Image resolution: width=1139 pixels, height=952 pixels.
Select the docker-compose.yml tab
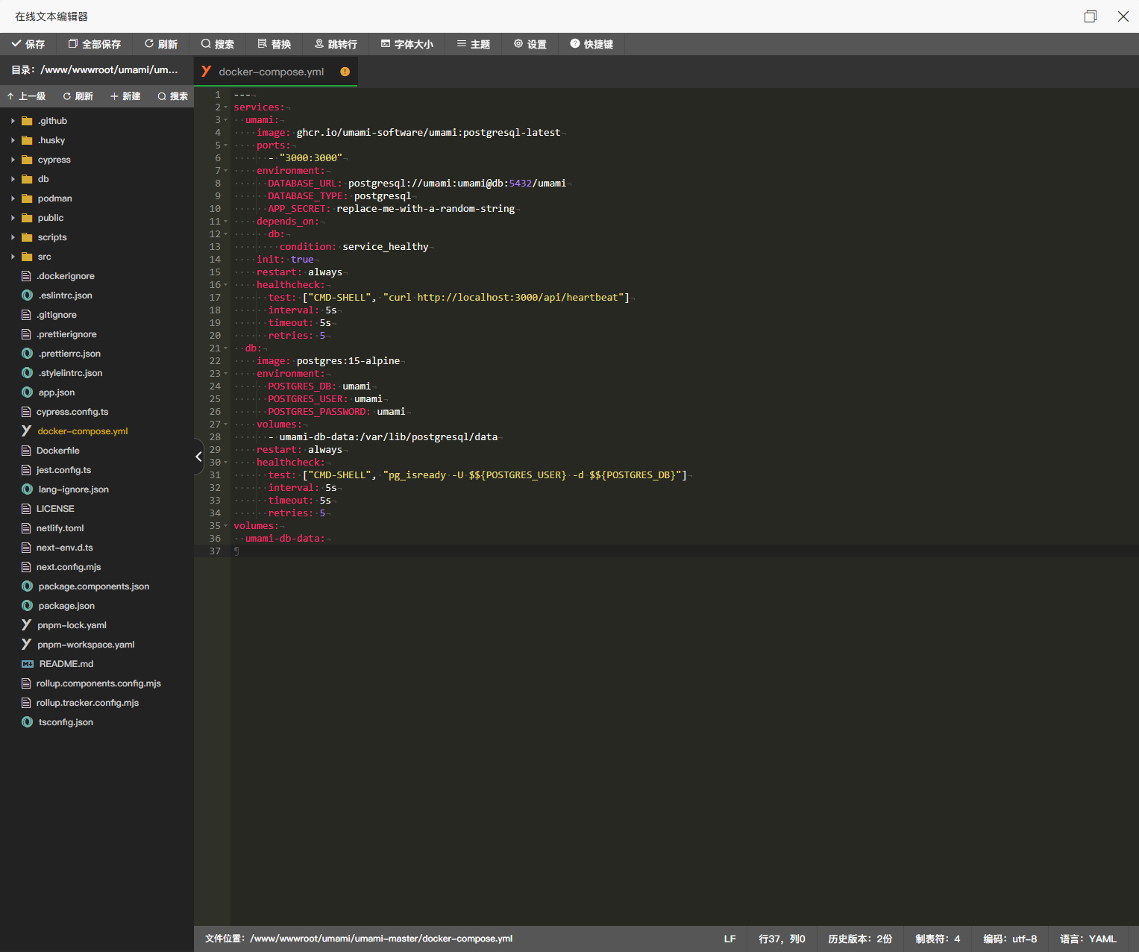pyautogui.click(x=272, y=72)
